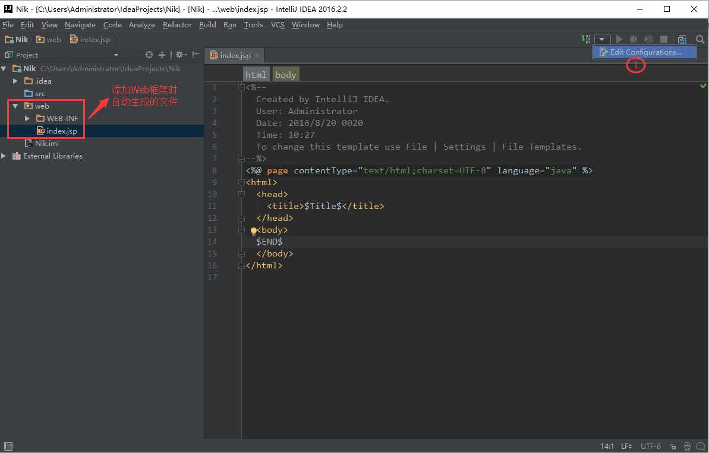Click the Nik breadcrumb in navigation bar
The height and width of the screenshot is (453, 709).
(x=17, y=39)
